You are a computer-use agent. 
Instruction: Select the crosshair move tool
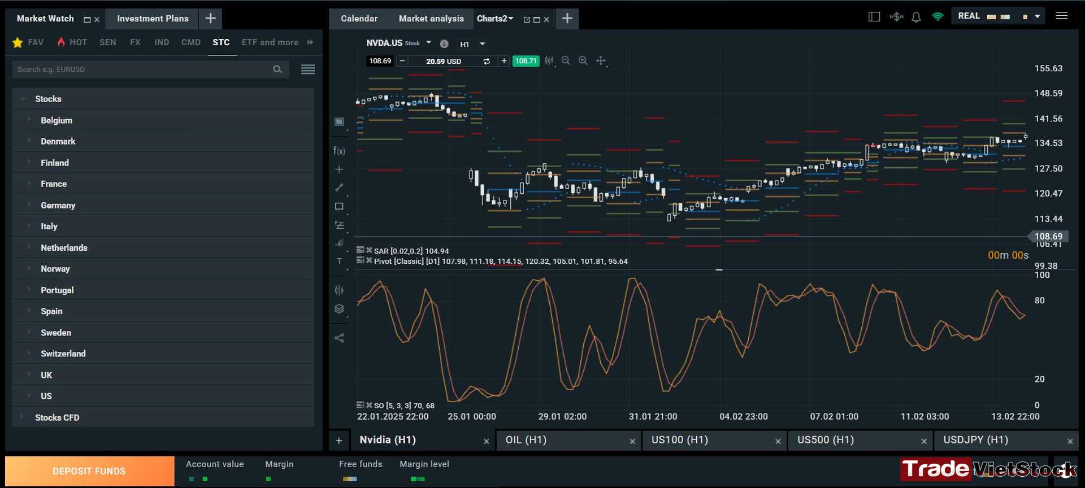click(x=601, y=60)
